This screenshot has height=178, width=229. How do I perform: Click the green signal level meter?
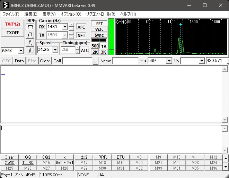[111, 36]
